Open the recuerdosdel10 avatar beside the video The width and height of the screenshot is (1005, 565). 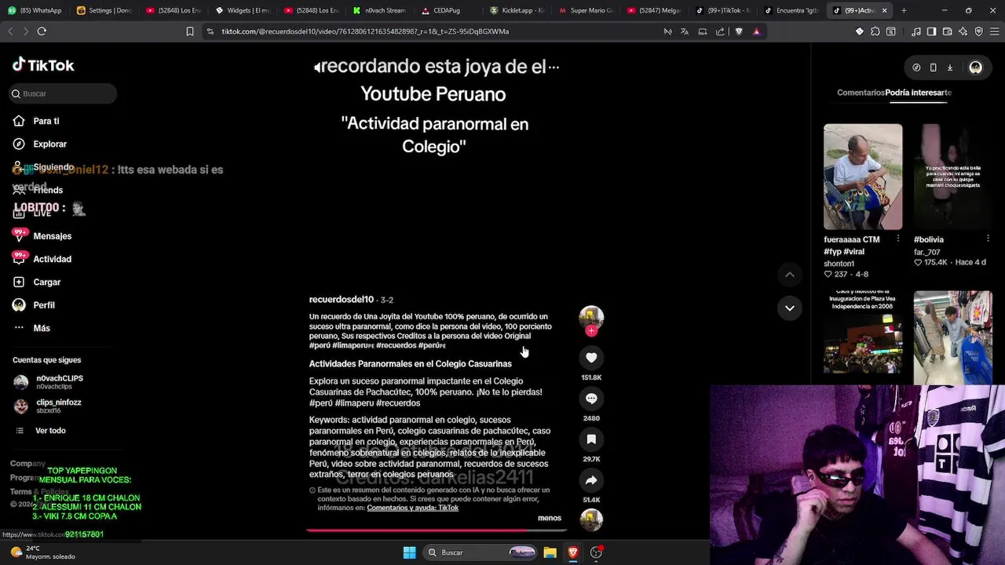591,317
